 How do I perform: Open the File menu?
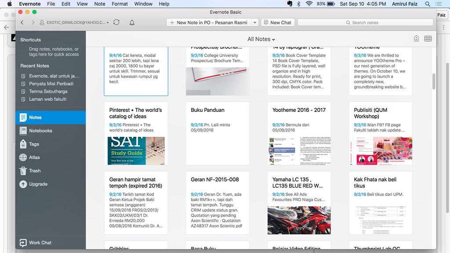(51, 4)
